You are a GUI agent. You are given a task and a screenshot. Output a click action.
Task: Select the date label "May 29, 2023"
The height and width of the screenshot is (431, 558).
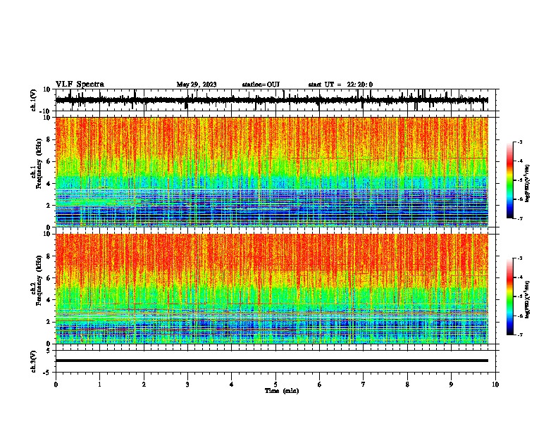197,85
